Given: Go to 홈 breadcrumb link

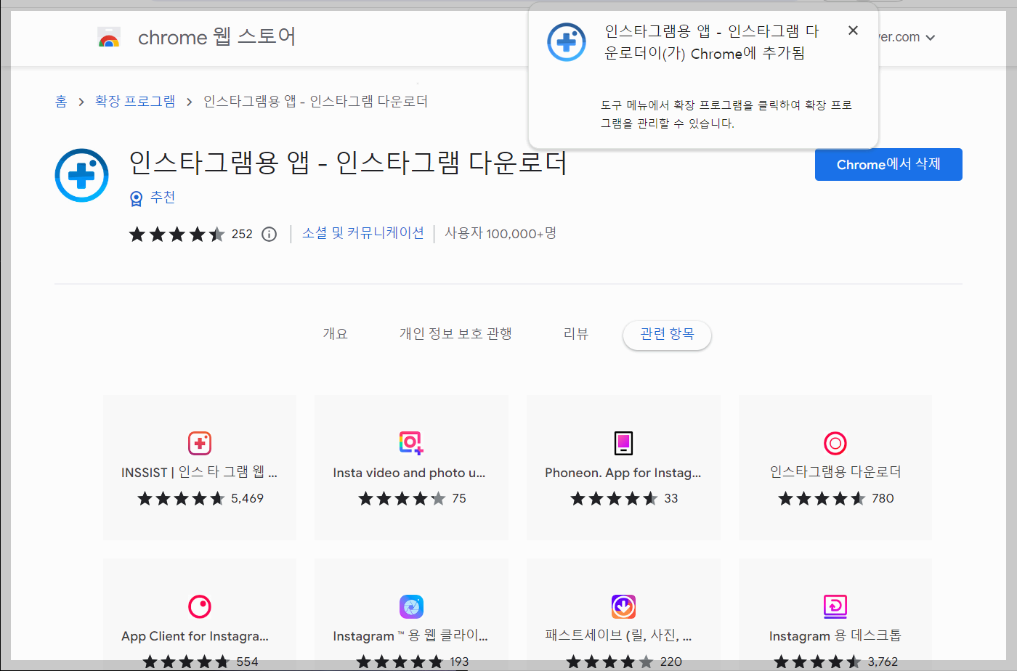Looking at the screenshot, I should 61,102.
